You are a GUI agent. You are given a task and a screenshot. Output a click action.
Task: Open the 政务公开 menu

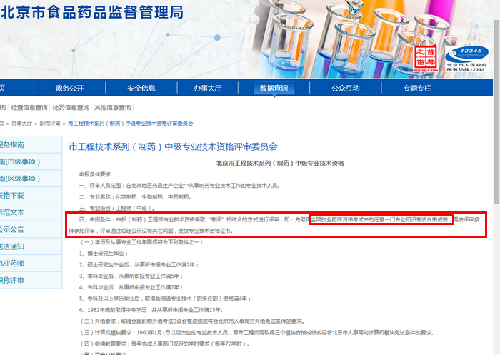[69, 89]
